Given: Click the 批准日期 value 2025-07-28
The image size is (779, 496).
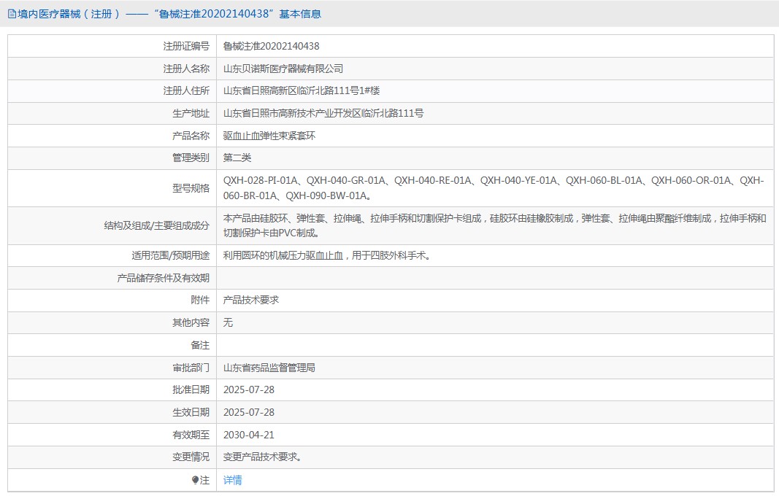Looking at the screenshot, I should (248, 390).
